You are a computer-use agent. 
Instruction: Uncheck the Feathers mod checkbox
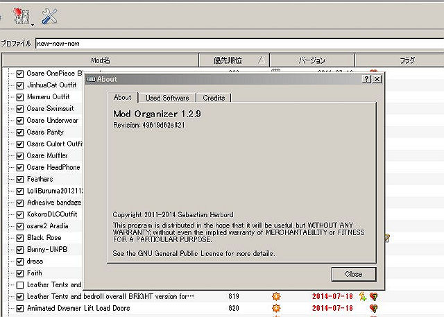coord(20,179)
